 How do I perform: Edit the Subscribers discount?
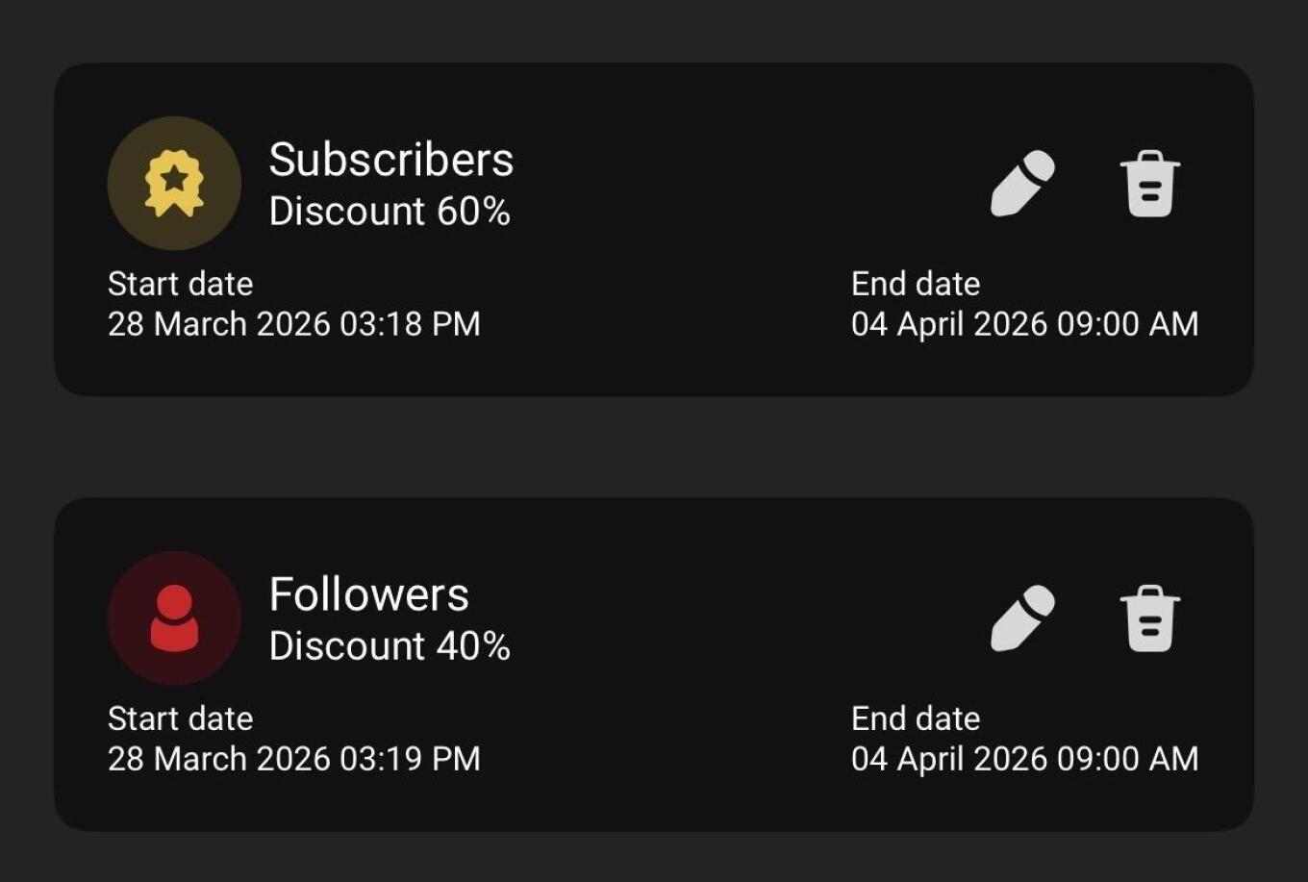click(x=1022, y=184)
